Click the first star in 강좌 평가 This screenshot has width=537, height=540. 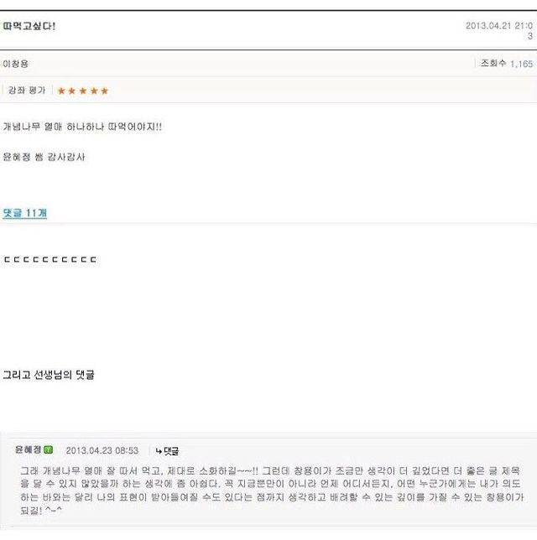62,91
